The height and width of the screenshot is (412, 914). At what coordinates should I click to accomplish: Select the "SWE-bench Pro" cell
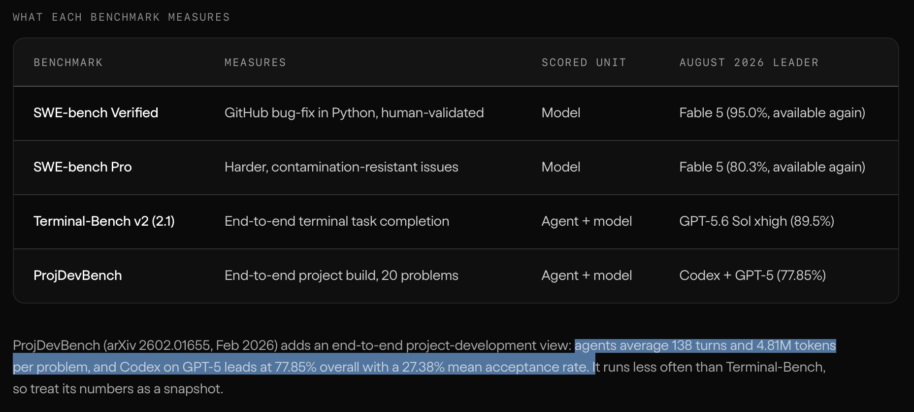[82, 167]
